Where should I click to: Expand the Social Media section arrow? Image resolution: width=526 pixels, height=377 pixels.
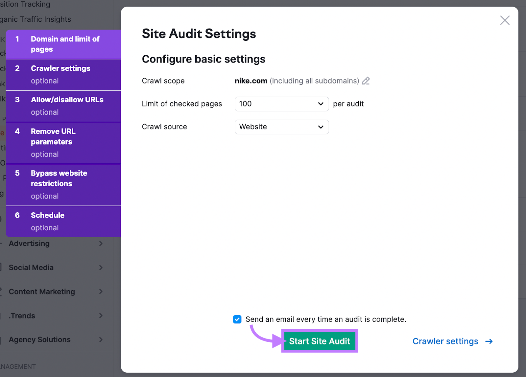[101, 268]
